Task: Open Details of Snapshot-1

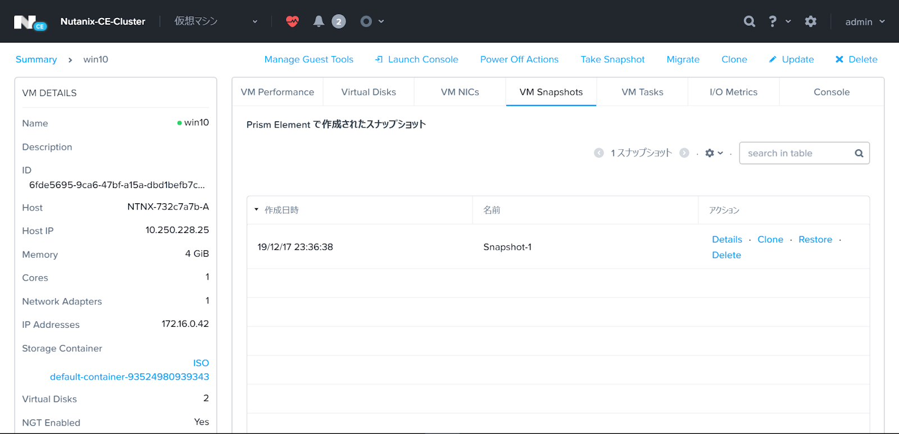Action: point(727,240)
